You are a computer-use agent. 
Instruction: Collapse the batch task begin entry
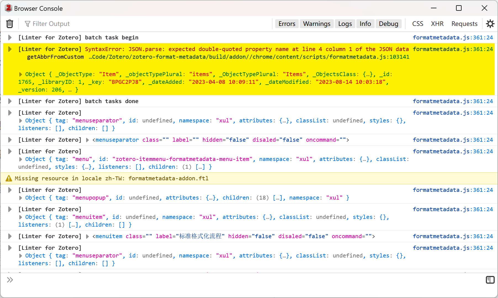(x=10, y=37)
